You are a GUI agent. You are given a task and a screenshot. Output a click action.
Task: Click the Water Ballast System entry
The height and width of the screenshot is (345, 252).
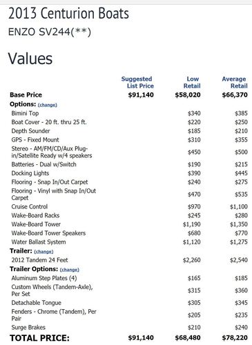coord(39,242)
